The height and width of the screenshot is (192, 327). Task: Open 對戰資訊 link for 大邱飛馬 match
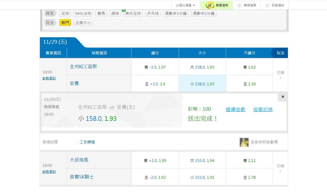tap(49, 172)
